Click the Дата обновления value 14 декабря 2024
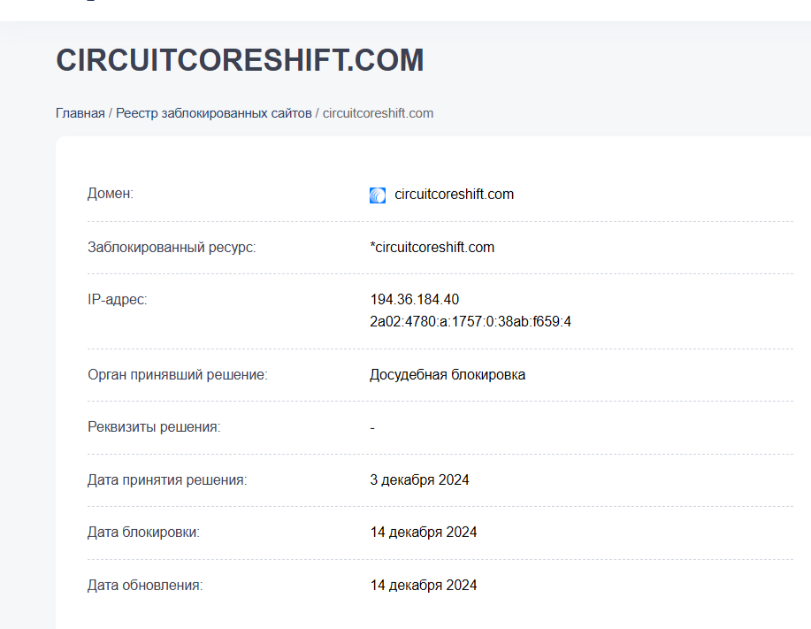The height and width of the screenshot is (629, 811). coord(423,585)
